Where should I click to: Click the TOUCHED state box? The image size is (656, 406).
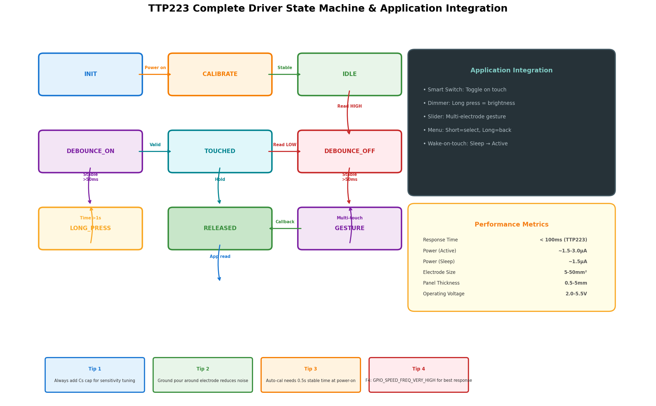[220, 151]
